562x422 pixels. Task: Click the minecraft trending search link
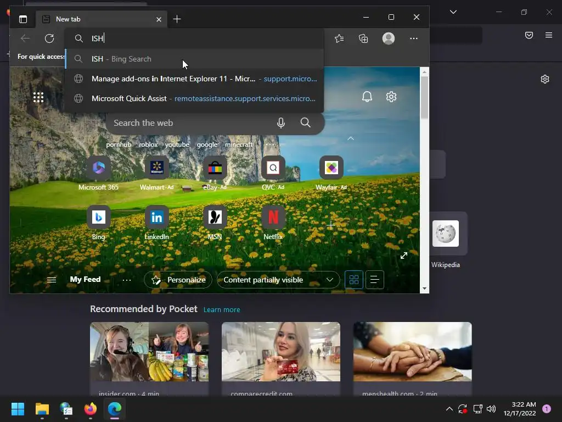pyautogui.click(x=239, y=145)
